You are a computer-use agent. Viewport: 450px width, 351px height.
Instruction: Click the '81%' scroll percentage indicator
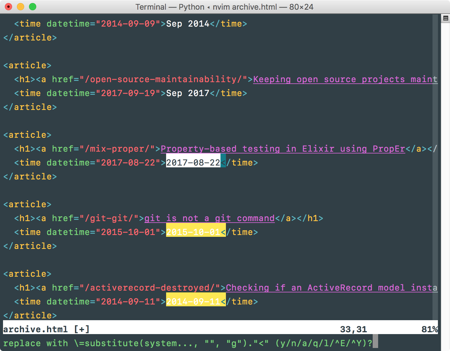(430, 329)
